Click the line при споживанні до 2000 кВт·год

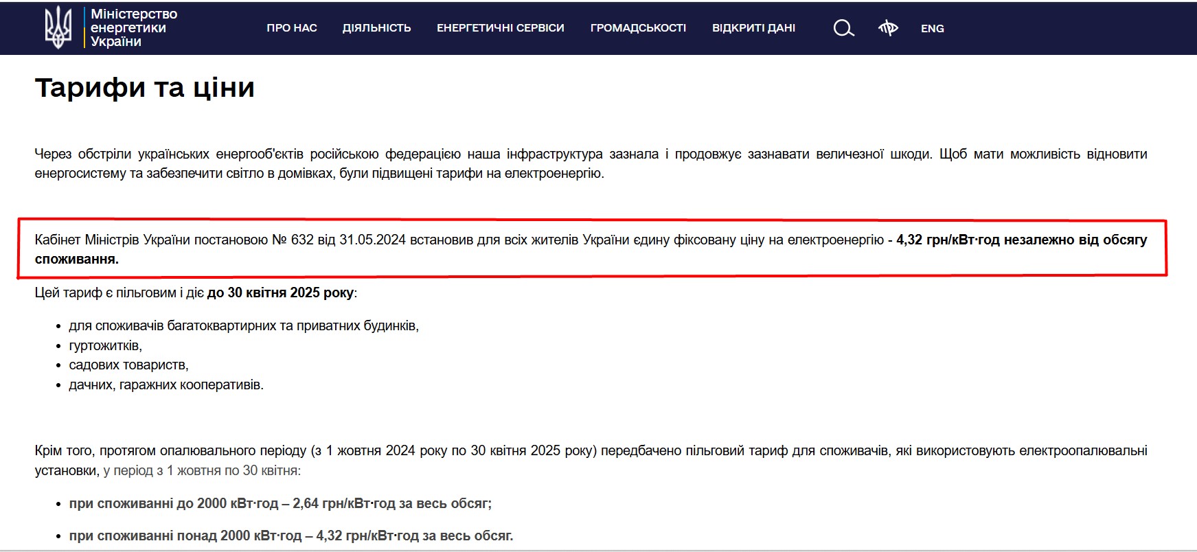[280, 503]
